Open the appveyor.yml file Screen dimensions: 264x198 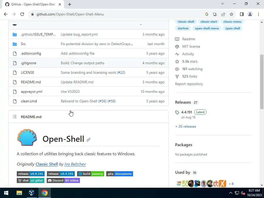click(31, 92)
